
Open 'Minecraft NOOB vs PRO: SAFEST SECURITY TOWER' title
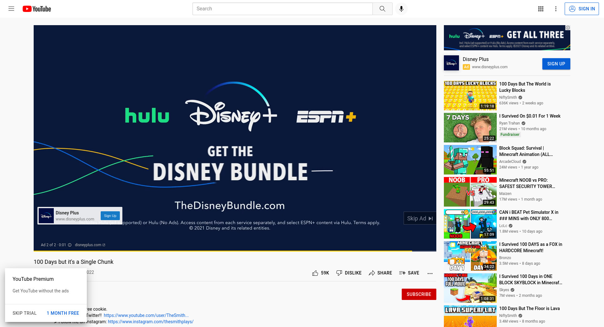[527, 183]
